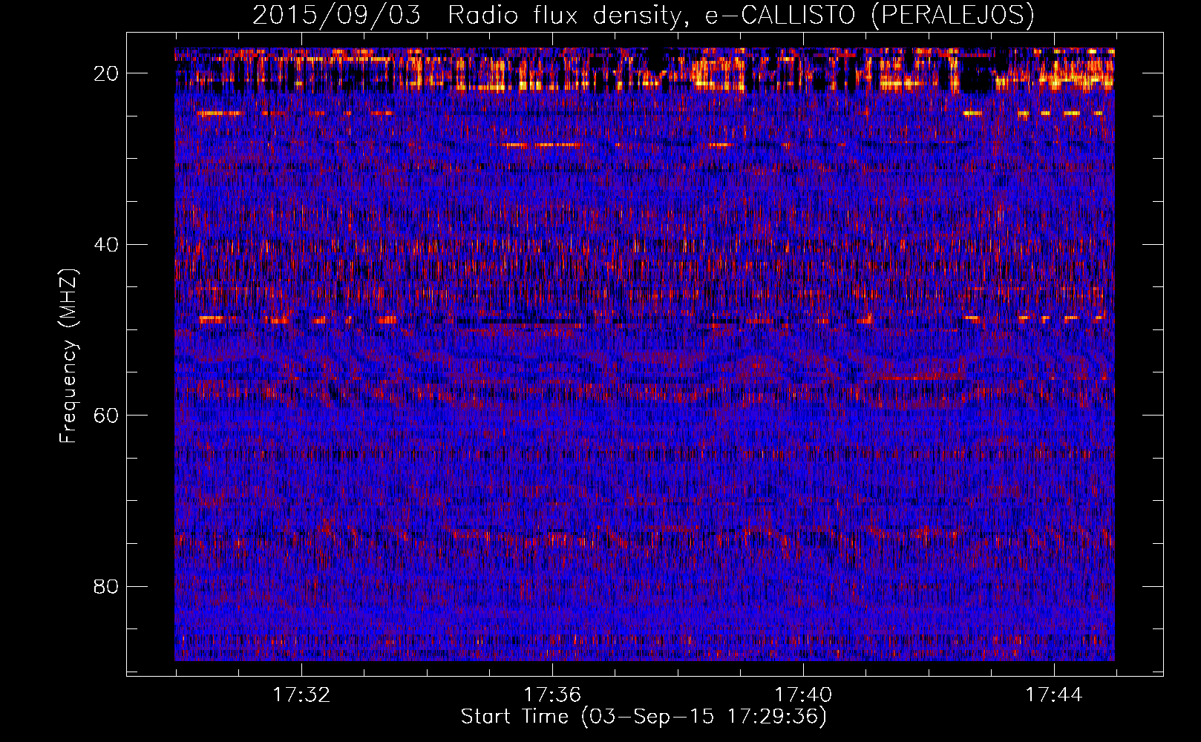Click the 17:44 time axis label
The width and height of the screenshot is (1201, 742).
[1054, 695]
